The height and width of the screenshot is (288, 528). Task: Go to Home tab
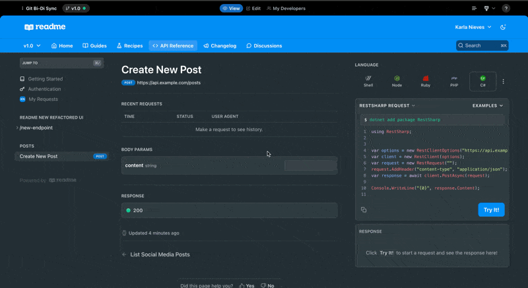(x=62, y=45)
